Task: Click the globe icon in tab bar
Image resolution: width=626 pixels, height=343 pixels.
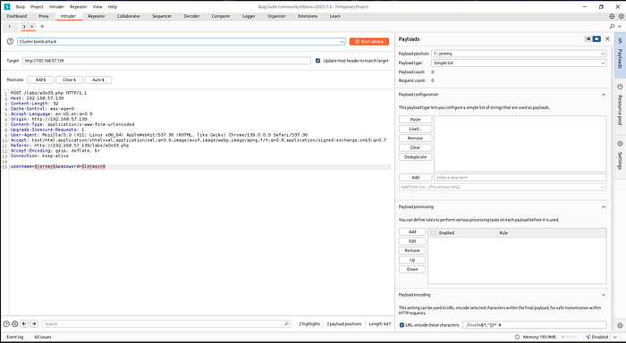Action: point(612,16)
